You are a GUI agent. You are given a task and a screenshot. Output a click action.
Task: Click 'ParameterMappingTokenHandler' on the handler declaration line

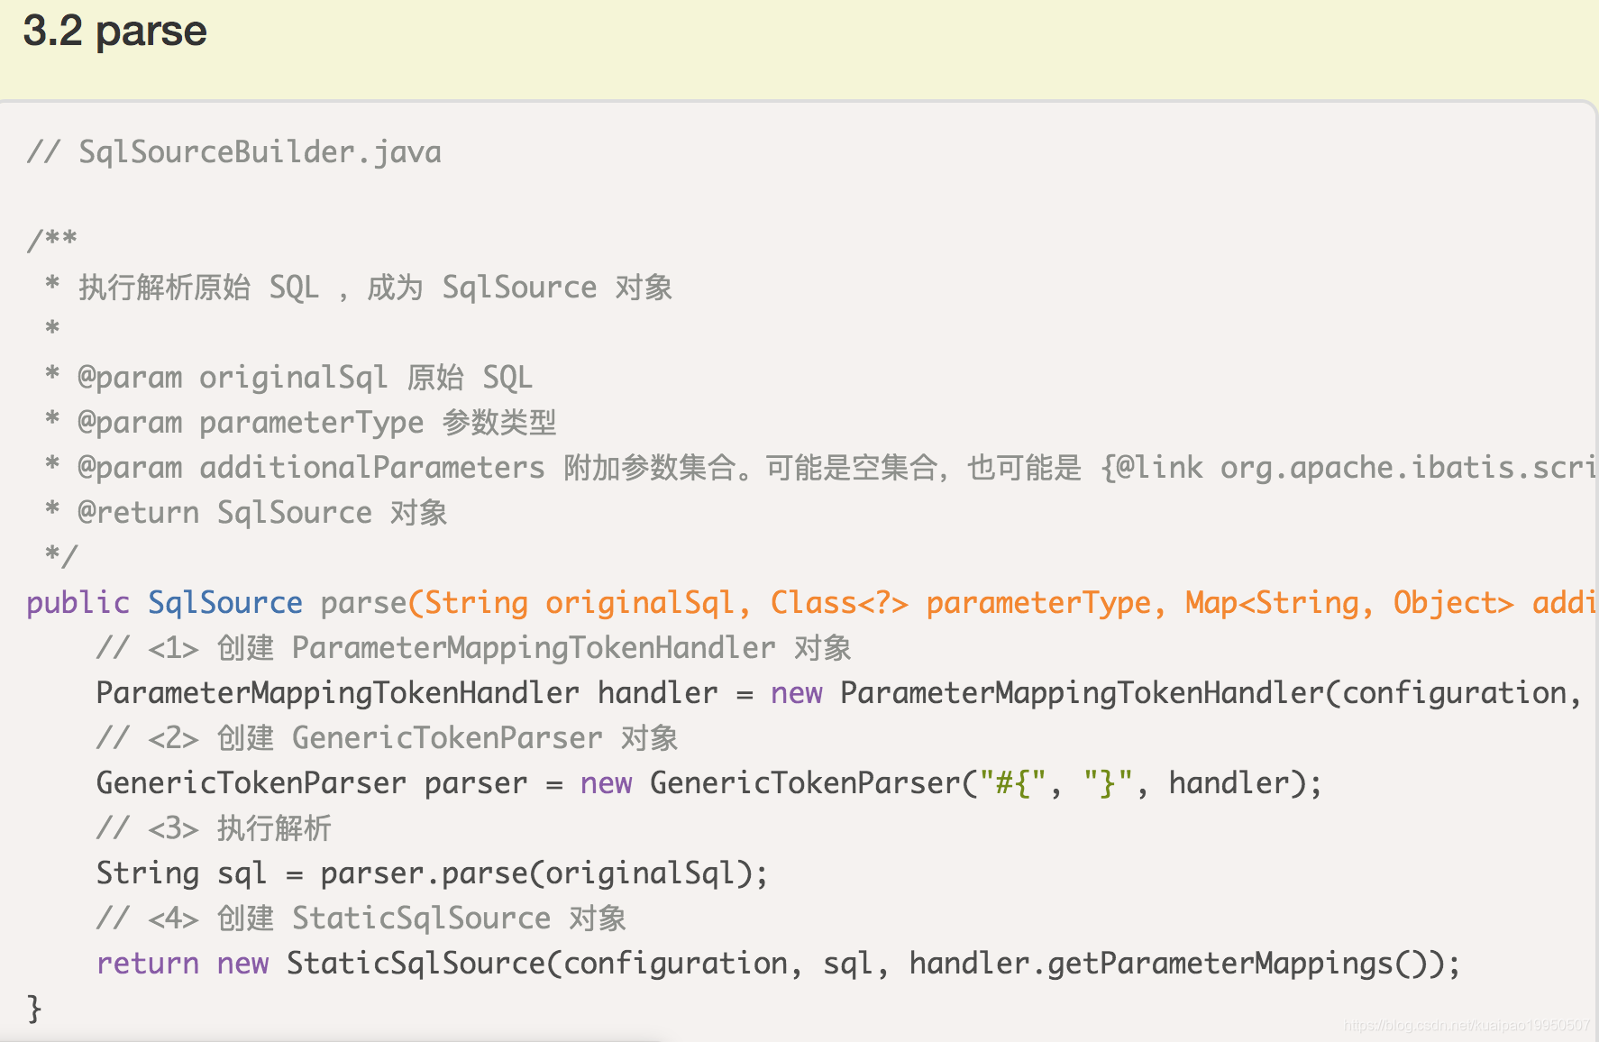(x=335, y=692)
